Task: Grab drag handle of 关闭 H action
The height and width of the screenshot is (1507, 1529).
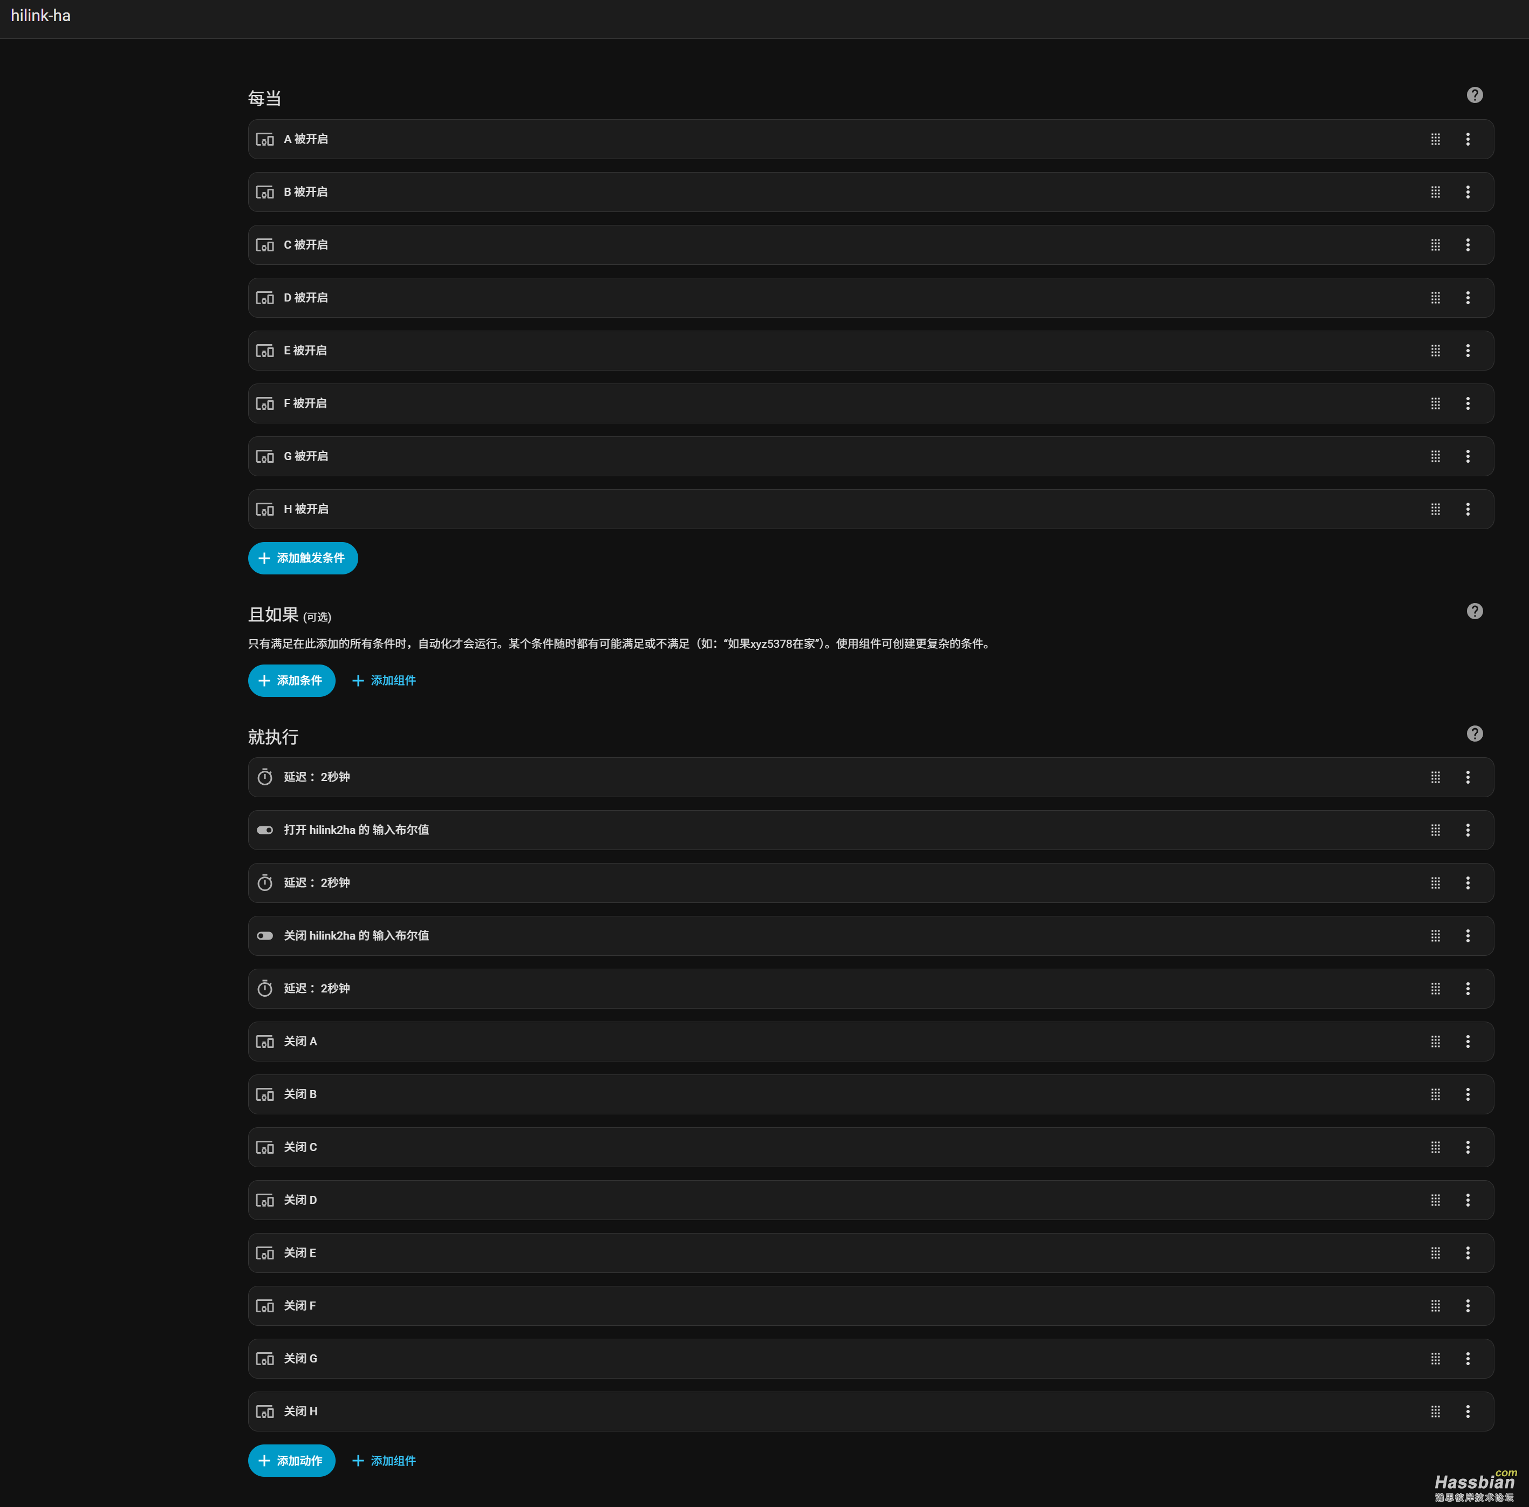Action: point(1435,1412)
